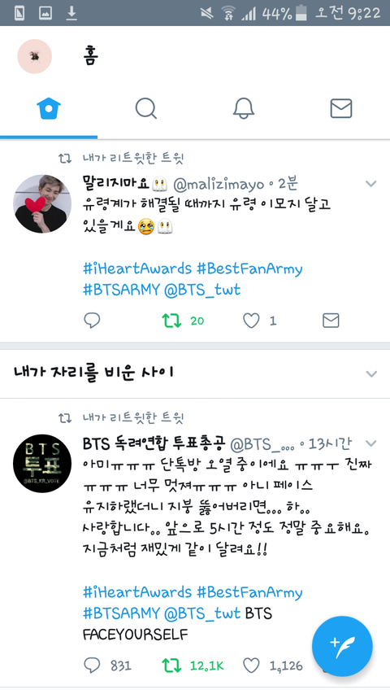Tap the compose tweet floating button
The image size is (390, 694).
(342, 647)
